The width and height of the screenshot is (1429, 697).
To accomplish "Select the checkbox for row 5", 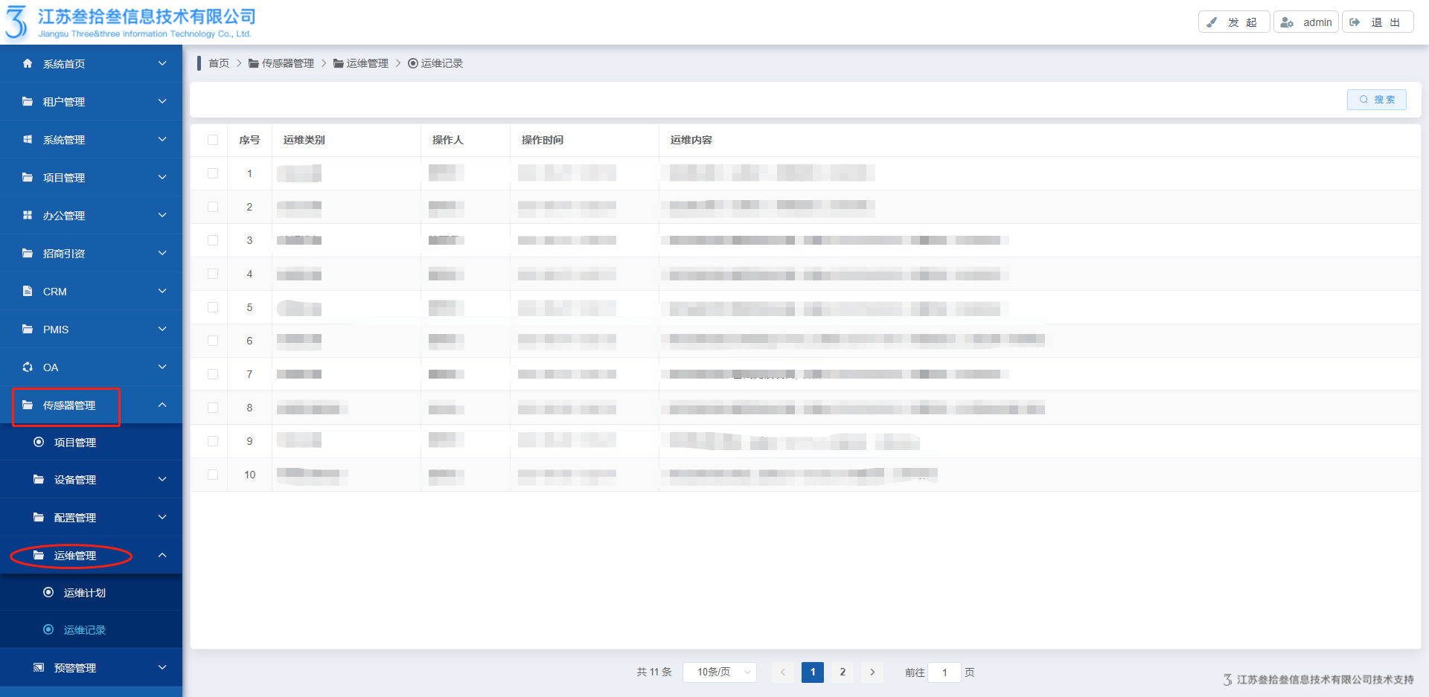I will click(x=213, y=307).
